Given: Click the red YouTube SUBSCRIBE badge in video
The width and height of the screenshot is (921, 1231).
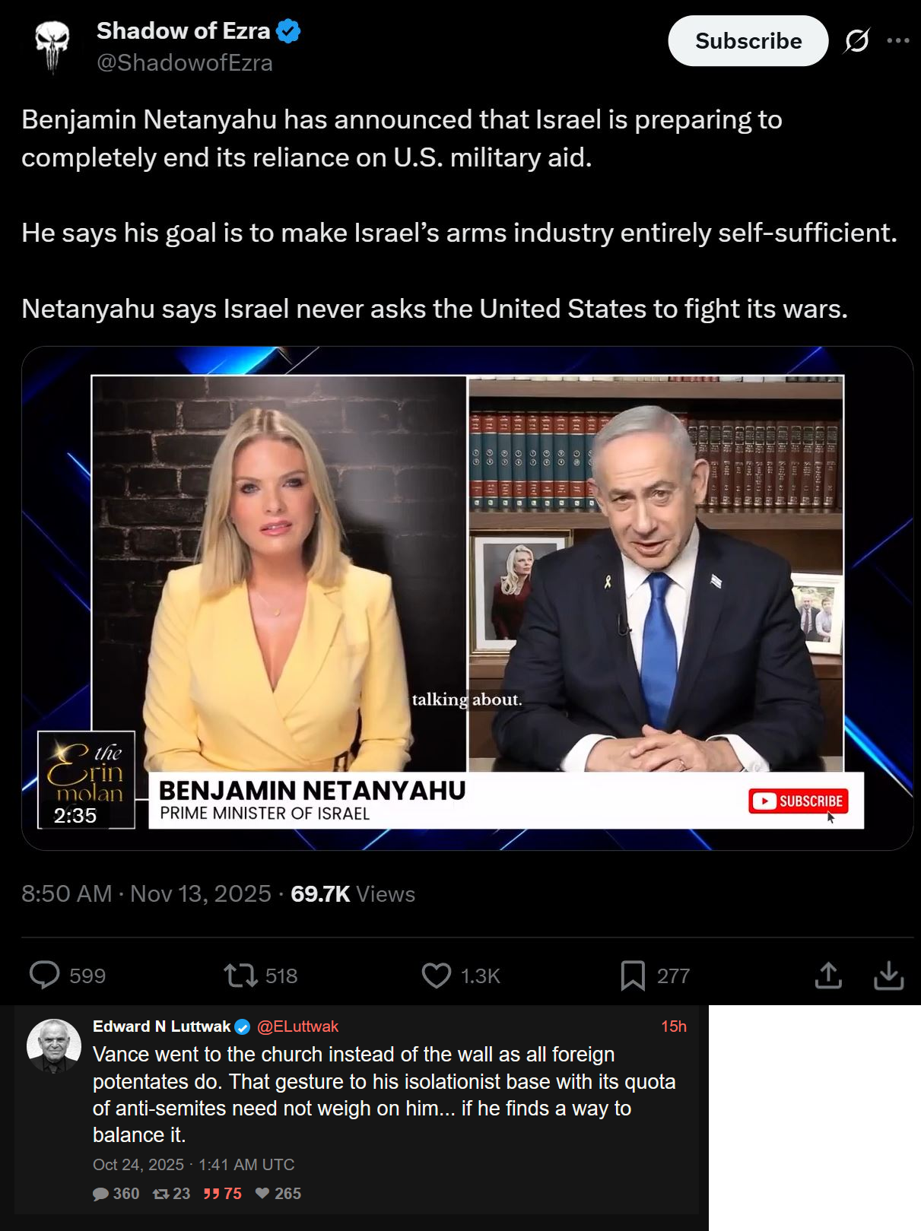Looking at the screenshot, I should pyautogui.click(x=798, y=801).
